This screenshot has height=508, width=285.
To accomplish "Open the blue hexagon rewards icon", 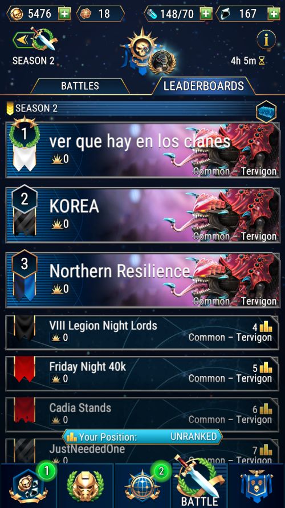I will click(266, 112).
